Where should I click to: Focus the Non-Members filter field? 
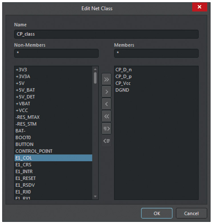tap(56, 53)
